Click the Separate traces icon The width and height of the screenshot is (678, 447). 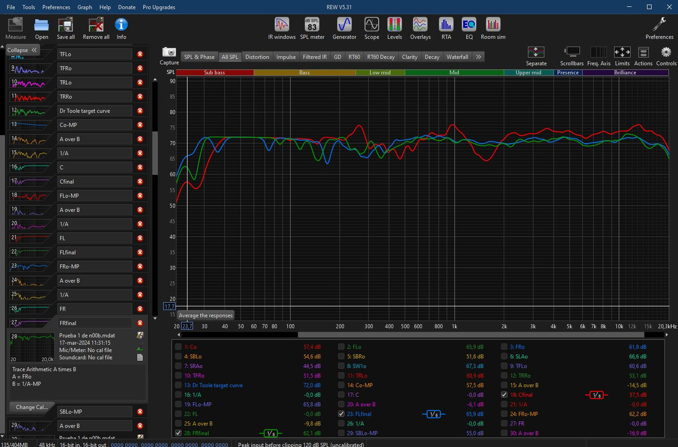(536, 56)
